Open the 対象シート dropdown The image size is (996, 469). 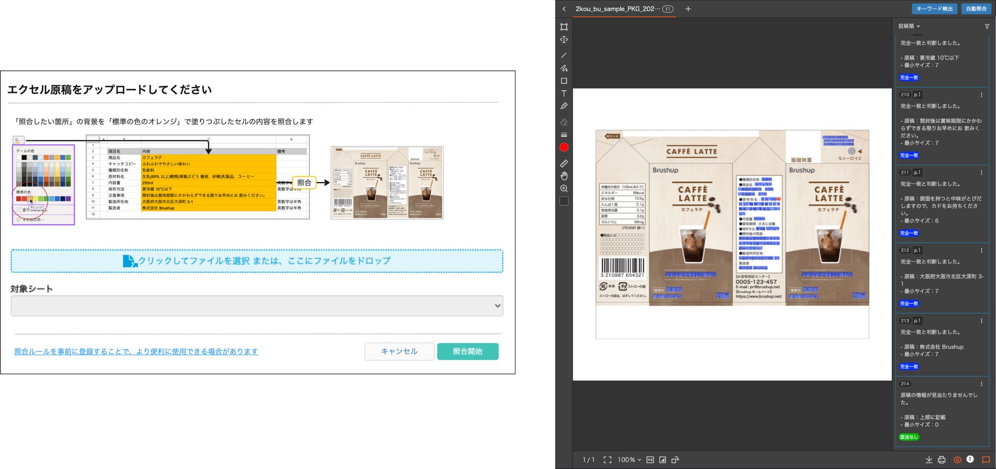(x=257, y=306)
